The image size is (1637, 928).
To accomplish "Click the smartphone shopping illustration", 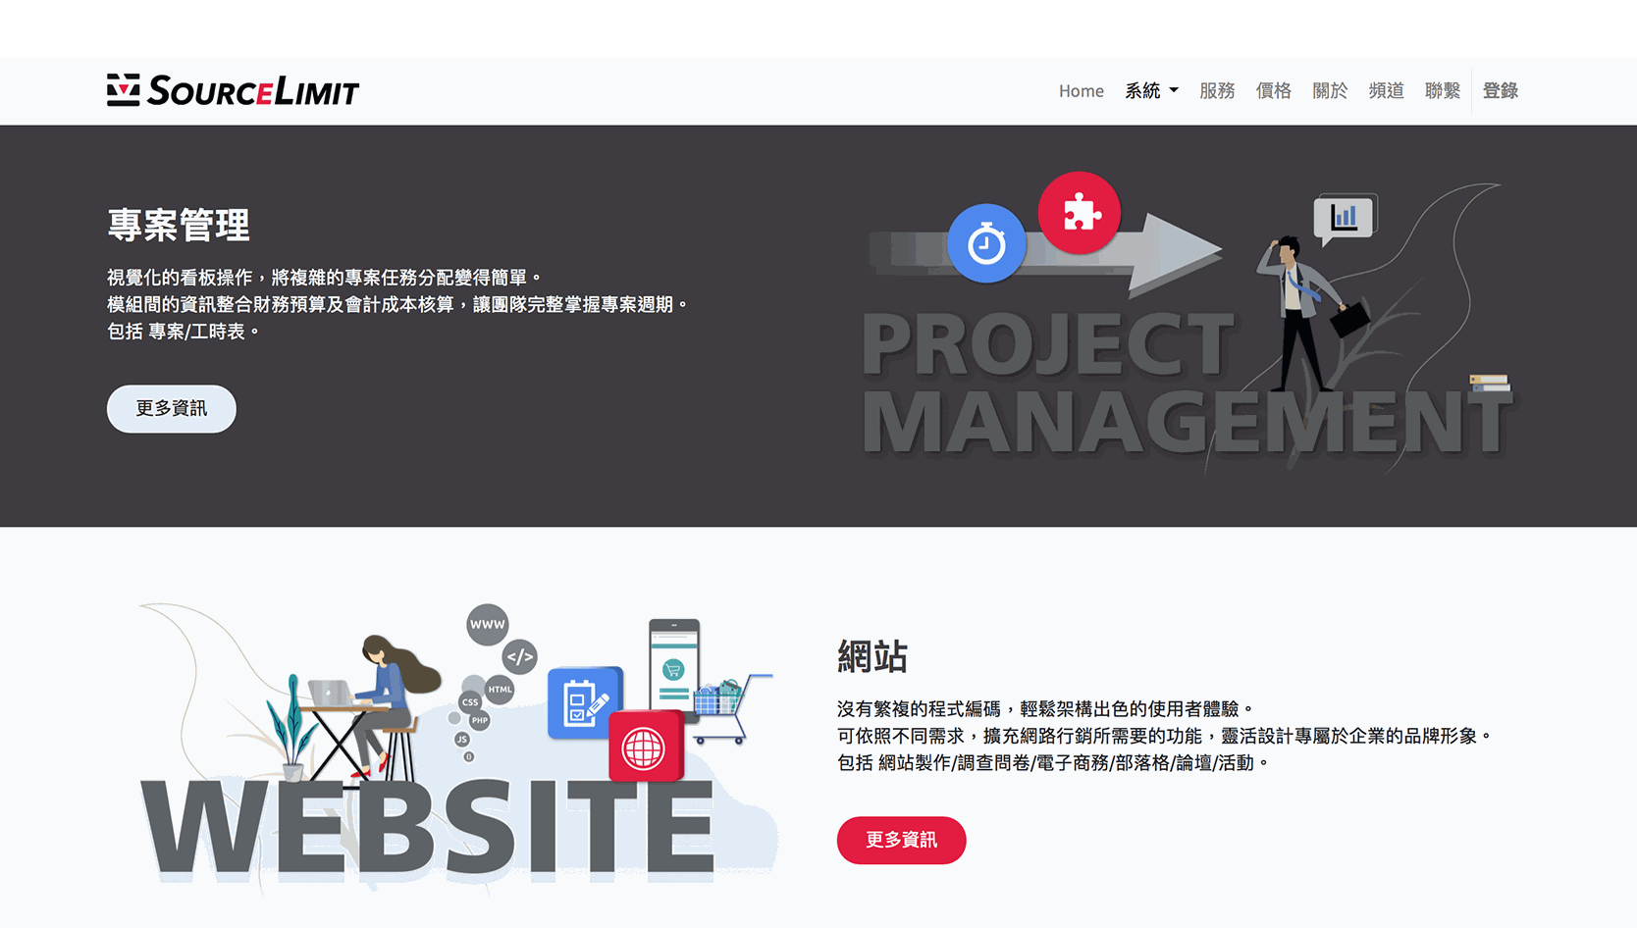I will click(x=674, y=667).
